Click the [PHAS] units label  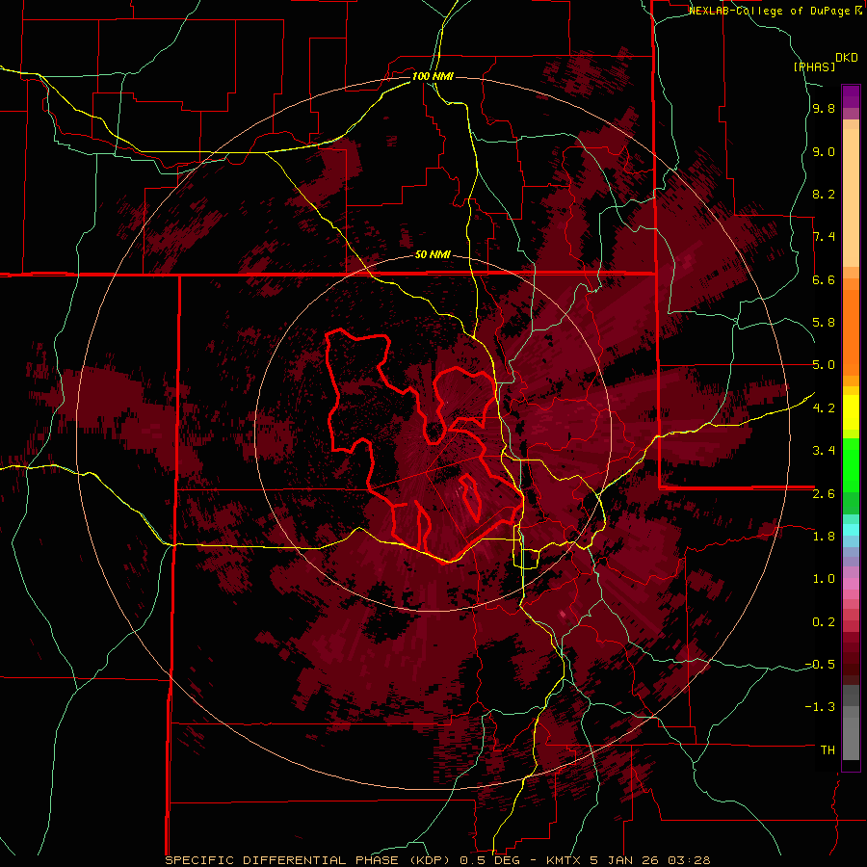(x=814, y=66)
